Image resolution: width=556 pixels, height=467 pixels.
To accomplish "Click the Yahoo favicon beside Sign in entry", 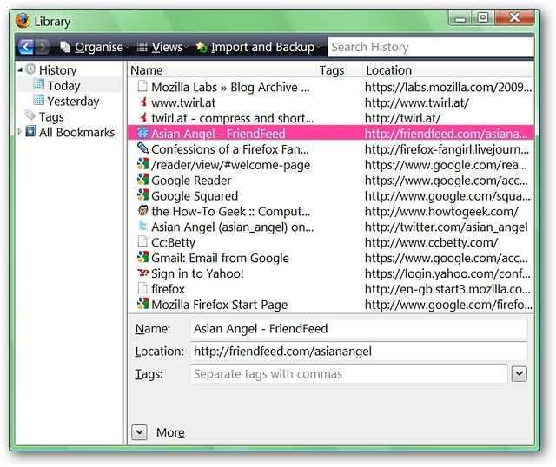I will click(142, 273).
